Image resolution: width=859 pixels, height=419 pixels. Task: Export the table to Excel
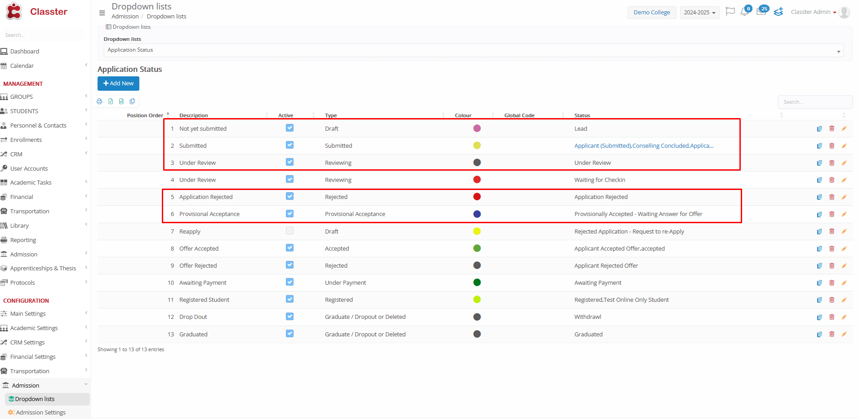point(111,101)
